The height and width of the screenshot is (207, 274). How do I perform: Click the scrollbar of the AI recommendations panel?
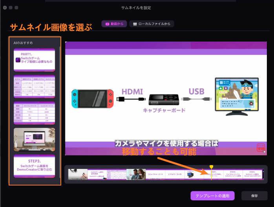pos(60,112)
